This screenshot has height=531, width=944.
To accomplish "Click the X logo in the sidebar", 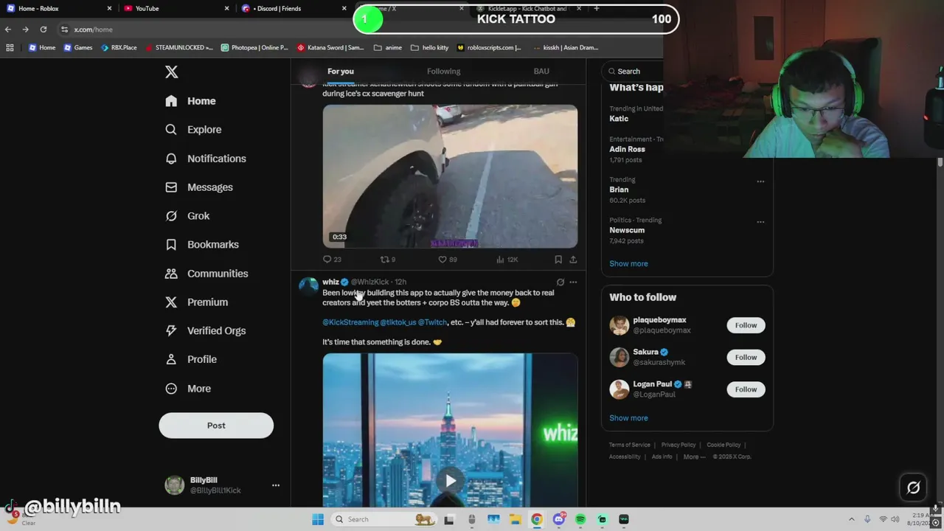I will tap(171, 72).
